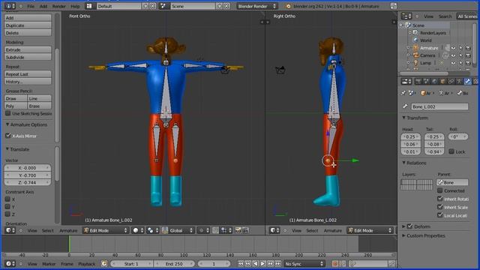The image size is (480, 270).
Task: Open the Help menu
Action: (x=75, y=6)
